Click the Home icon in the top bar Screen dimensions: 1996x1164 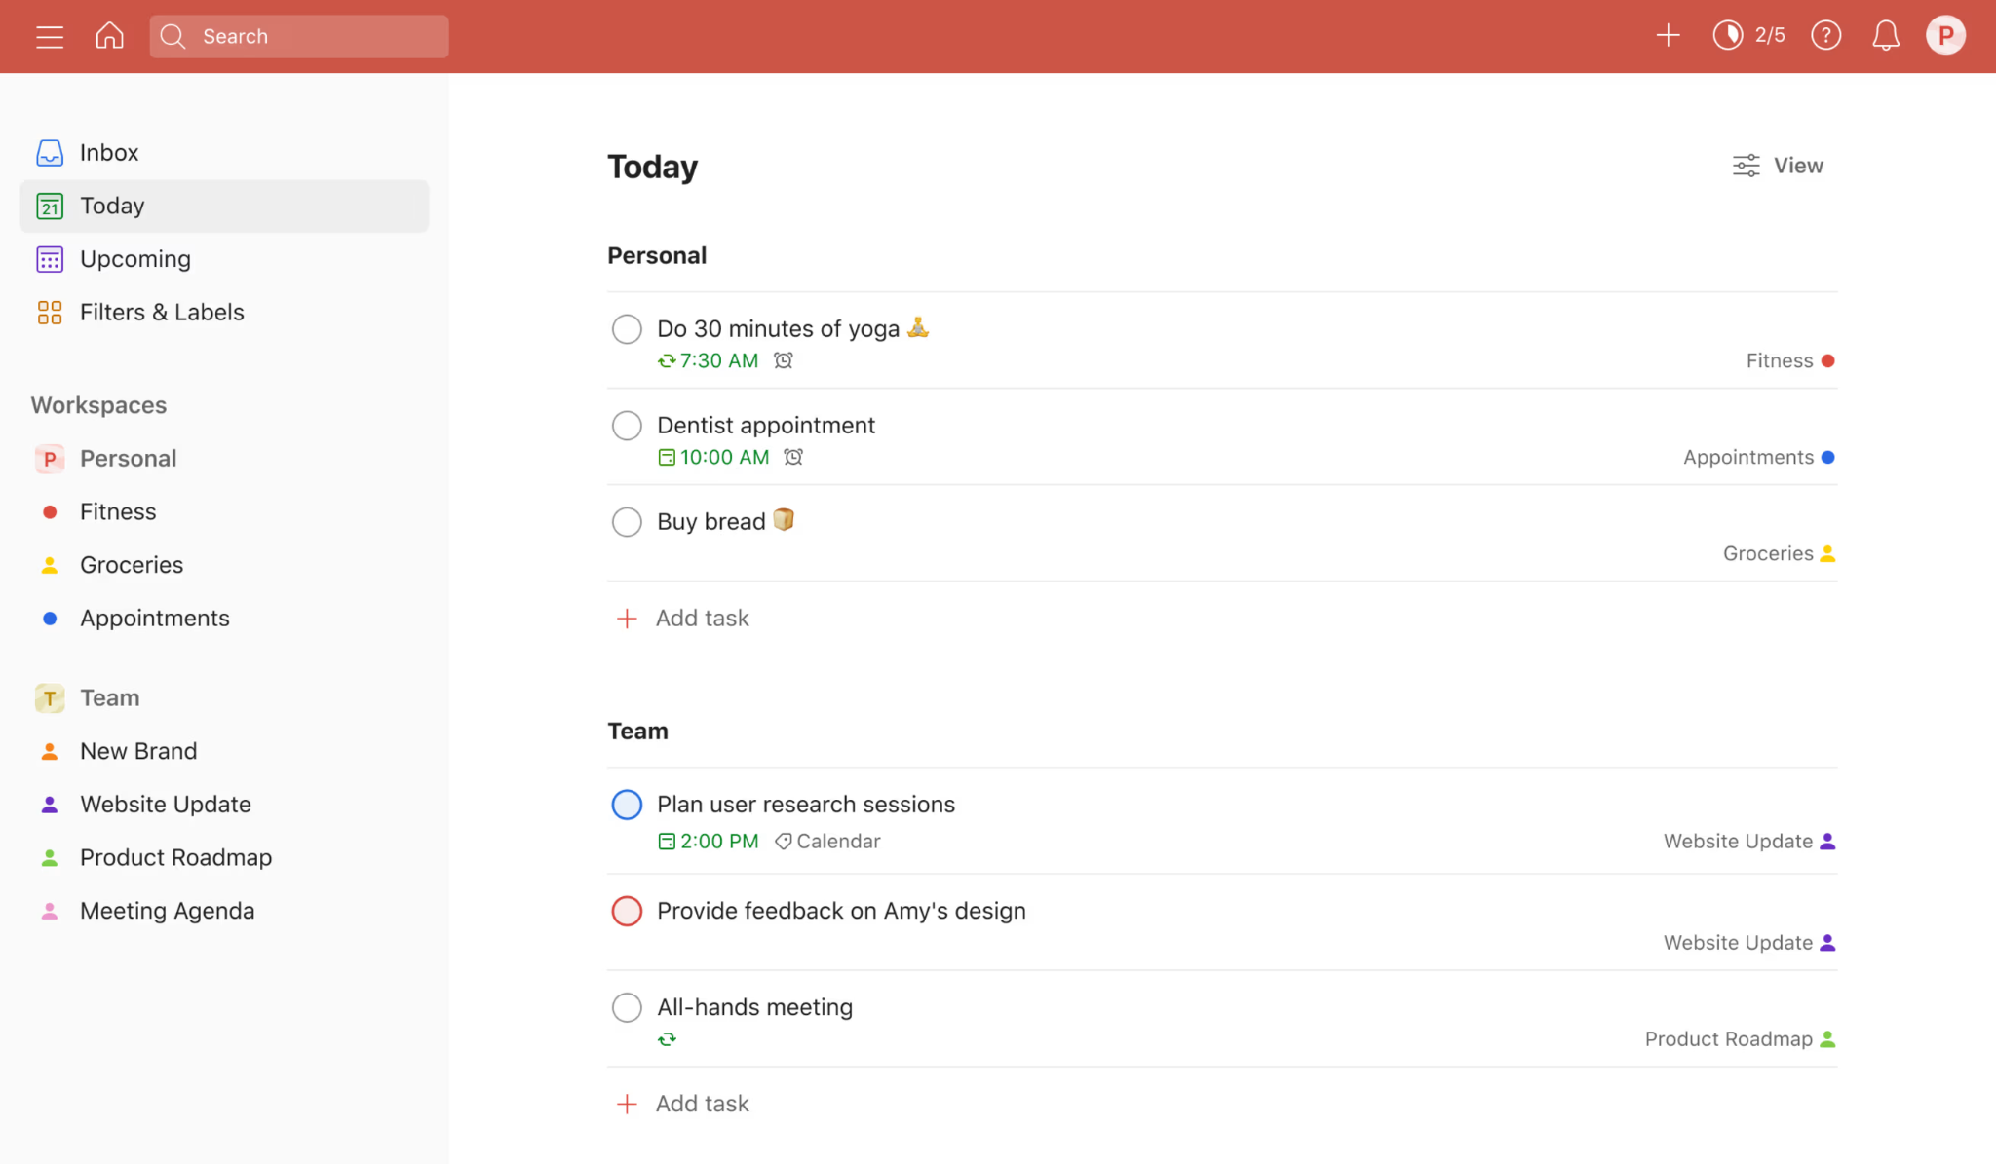[108, 36]
